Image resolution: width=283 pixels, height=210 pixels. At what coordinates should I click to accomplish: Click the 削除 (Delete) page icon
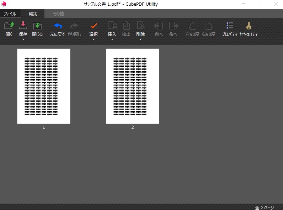click(140, 26)
